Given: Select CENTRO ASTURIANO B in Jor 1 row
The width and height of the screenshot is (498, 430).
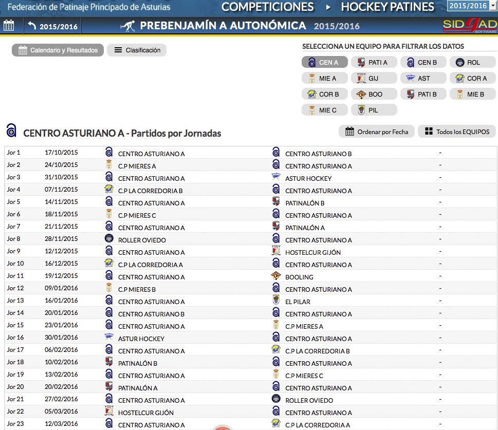Looking at the screenshot, I should [318, 154].
